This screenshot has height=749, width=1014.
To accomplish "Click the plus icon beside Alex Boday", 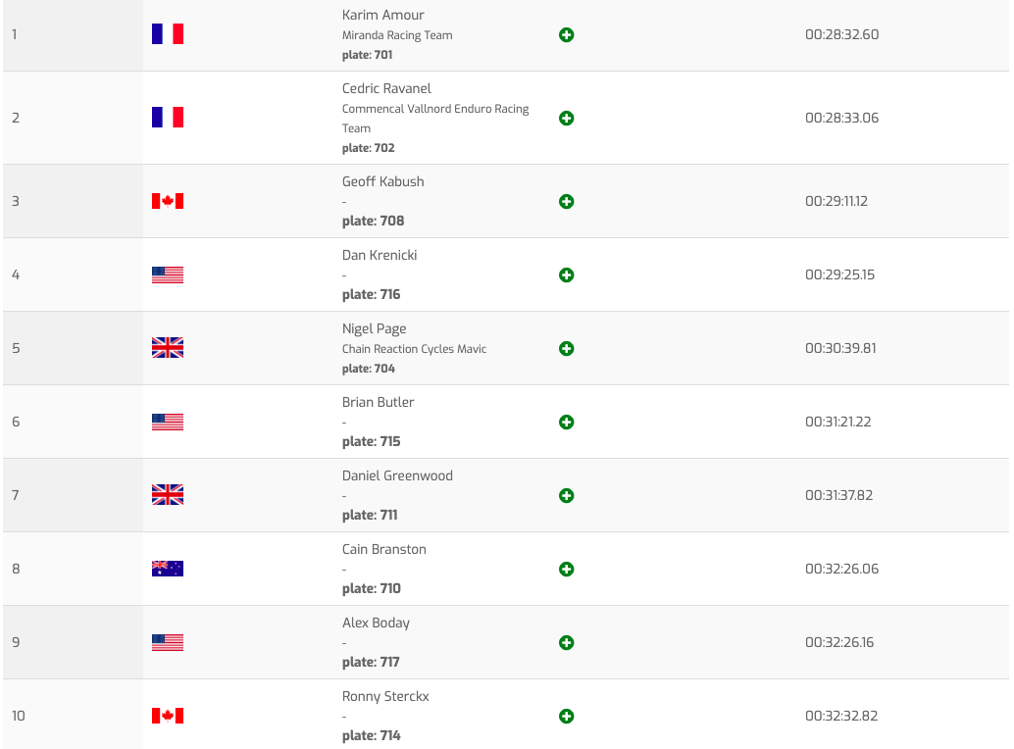I will 566,643.
